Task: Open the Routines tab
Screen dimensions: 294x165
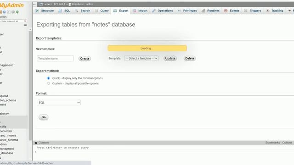Action: click(x=210, y=11)
